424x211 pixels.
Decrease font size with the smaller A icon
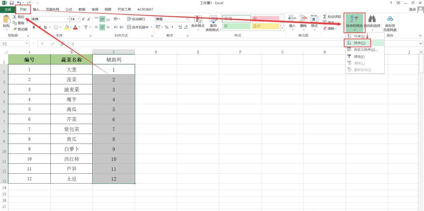tap(89, 19)
